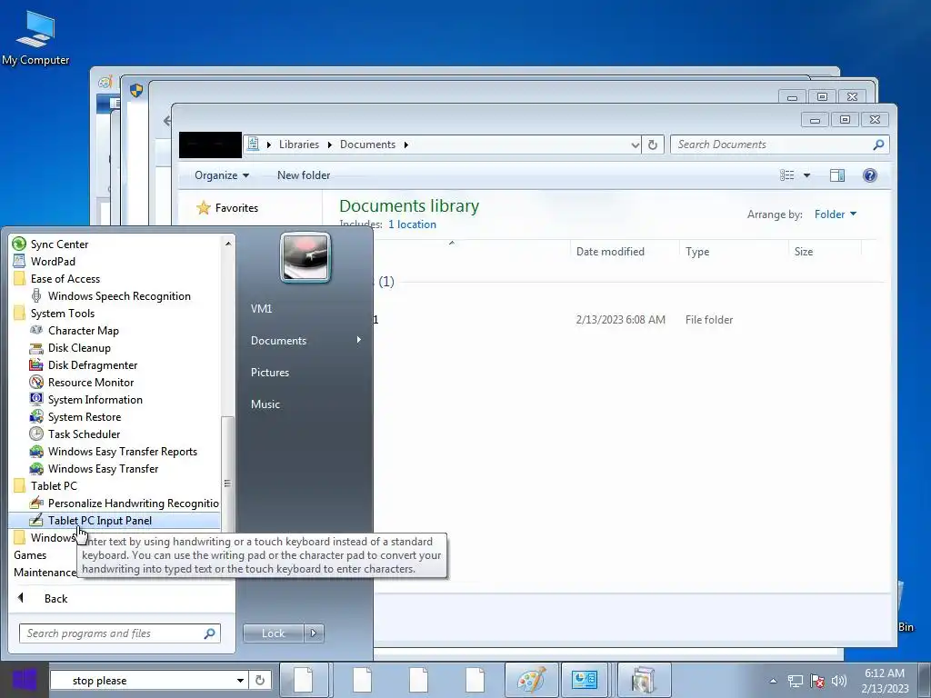
Task: Click the Lock button
Action: (273, 633)
